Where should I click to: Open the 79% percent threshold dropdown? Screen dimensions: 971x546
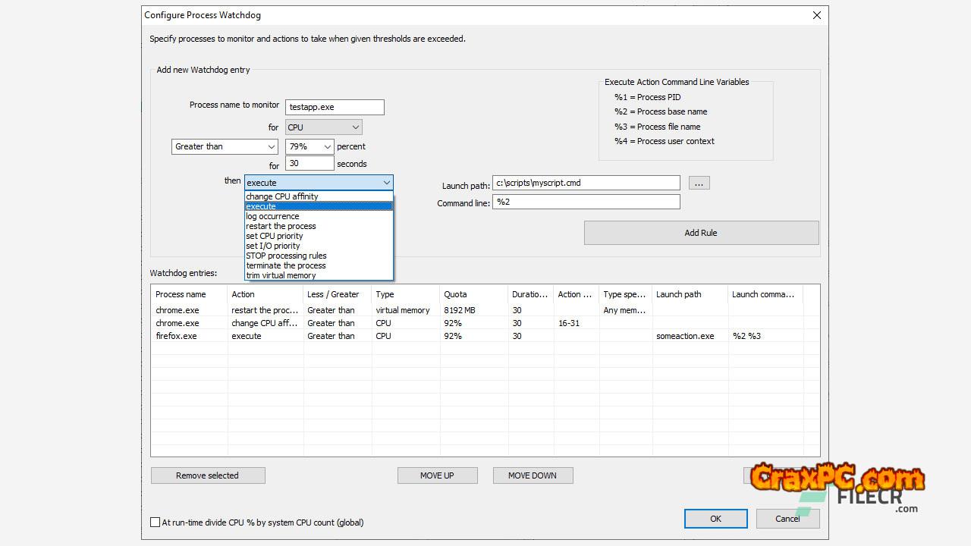310,146
